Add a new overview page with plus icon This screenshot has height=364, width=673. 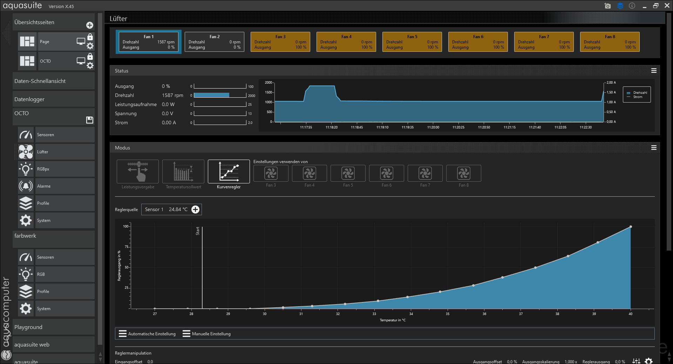(x=90, y=25)
